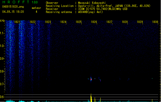This screenshot has width=161, height=102.
Task: Click the 1829 time marker
Action: coord(140,22)
